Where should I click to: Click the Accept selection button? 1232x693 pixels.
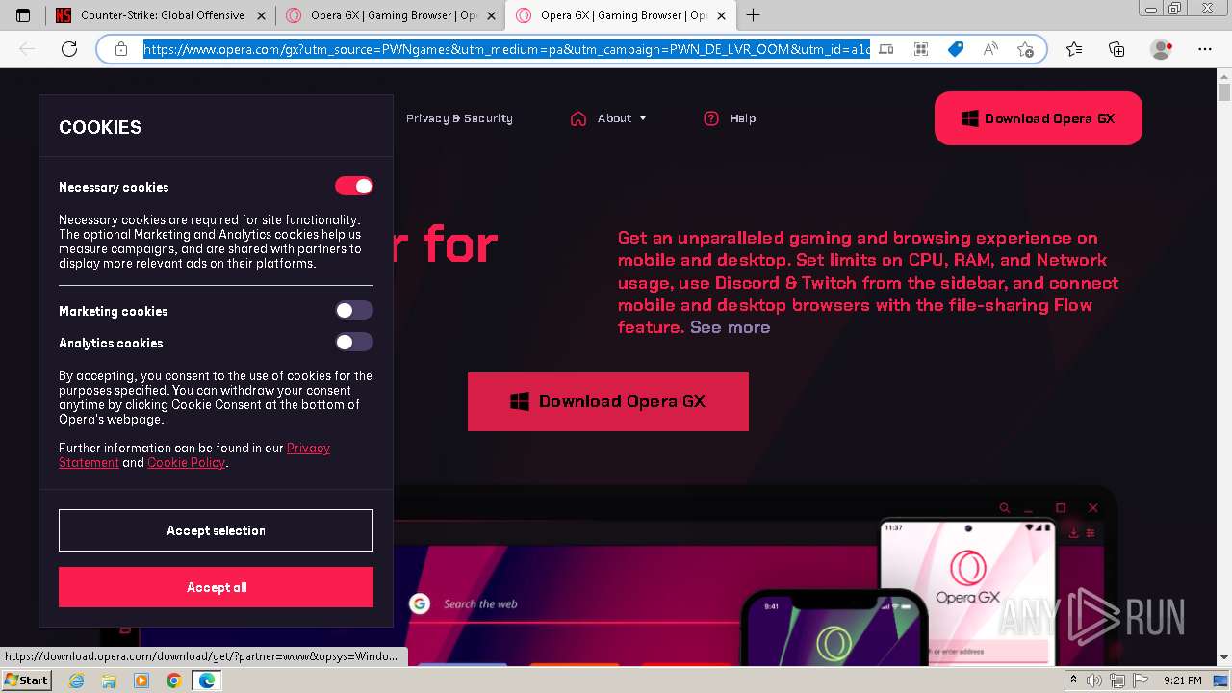216,530
